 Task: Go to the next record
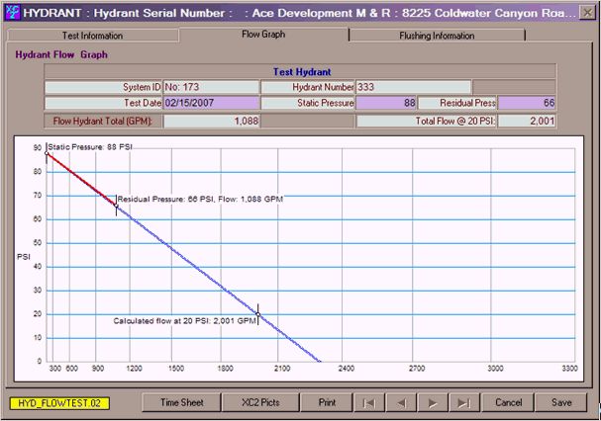[x=432, y=402]
